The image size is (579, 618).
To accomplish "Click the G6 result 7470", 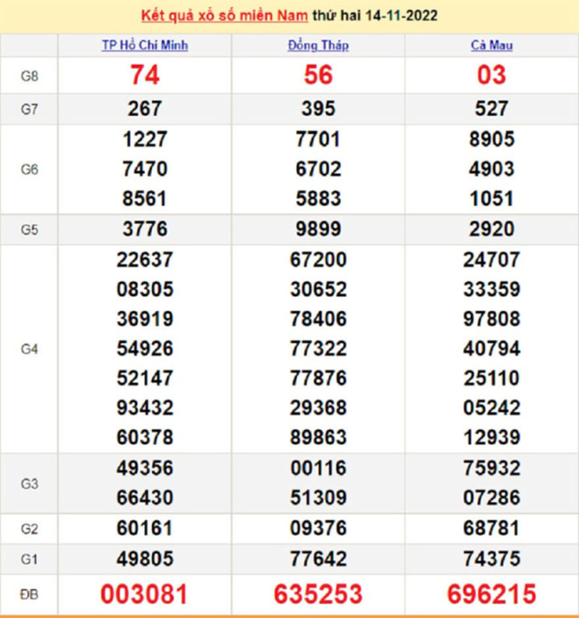I will click(x=145, y=170).
